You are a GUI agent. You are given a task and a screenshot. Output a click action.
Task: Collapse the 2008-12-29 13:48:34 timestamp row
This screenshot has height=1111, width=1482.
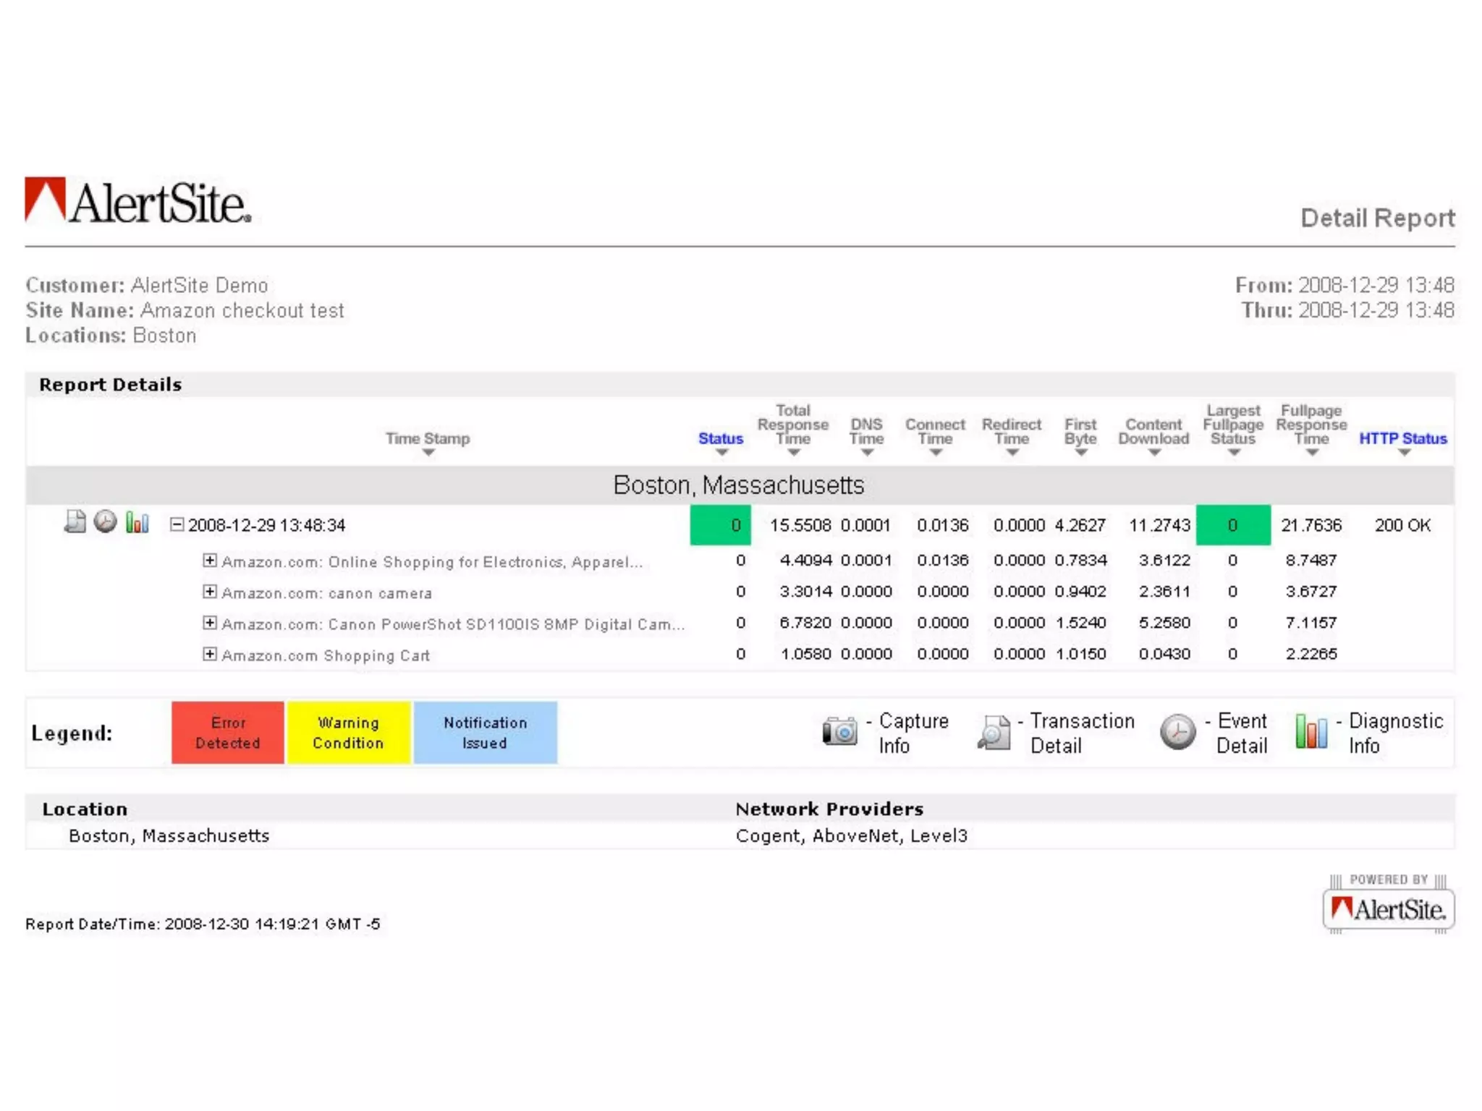click(x=177, y=524)
